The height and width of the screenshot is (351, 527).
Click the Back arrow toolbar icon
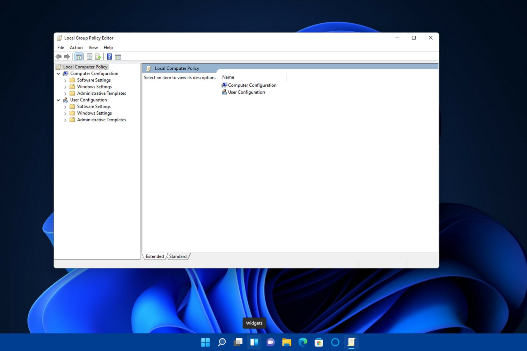58,57
